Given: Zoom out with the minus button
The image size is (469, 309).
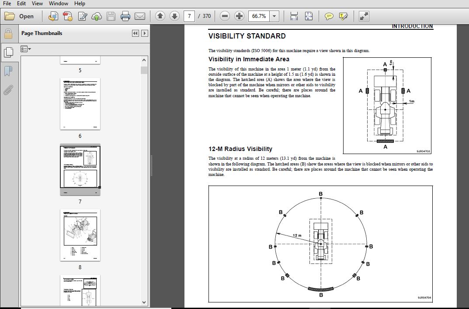Looking at the screenshot, I should click(x=225, y=16).
